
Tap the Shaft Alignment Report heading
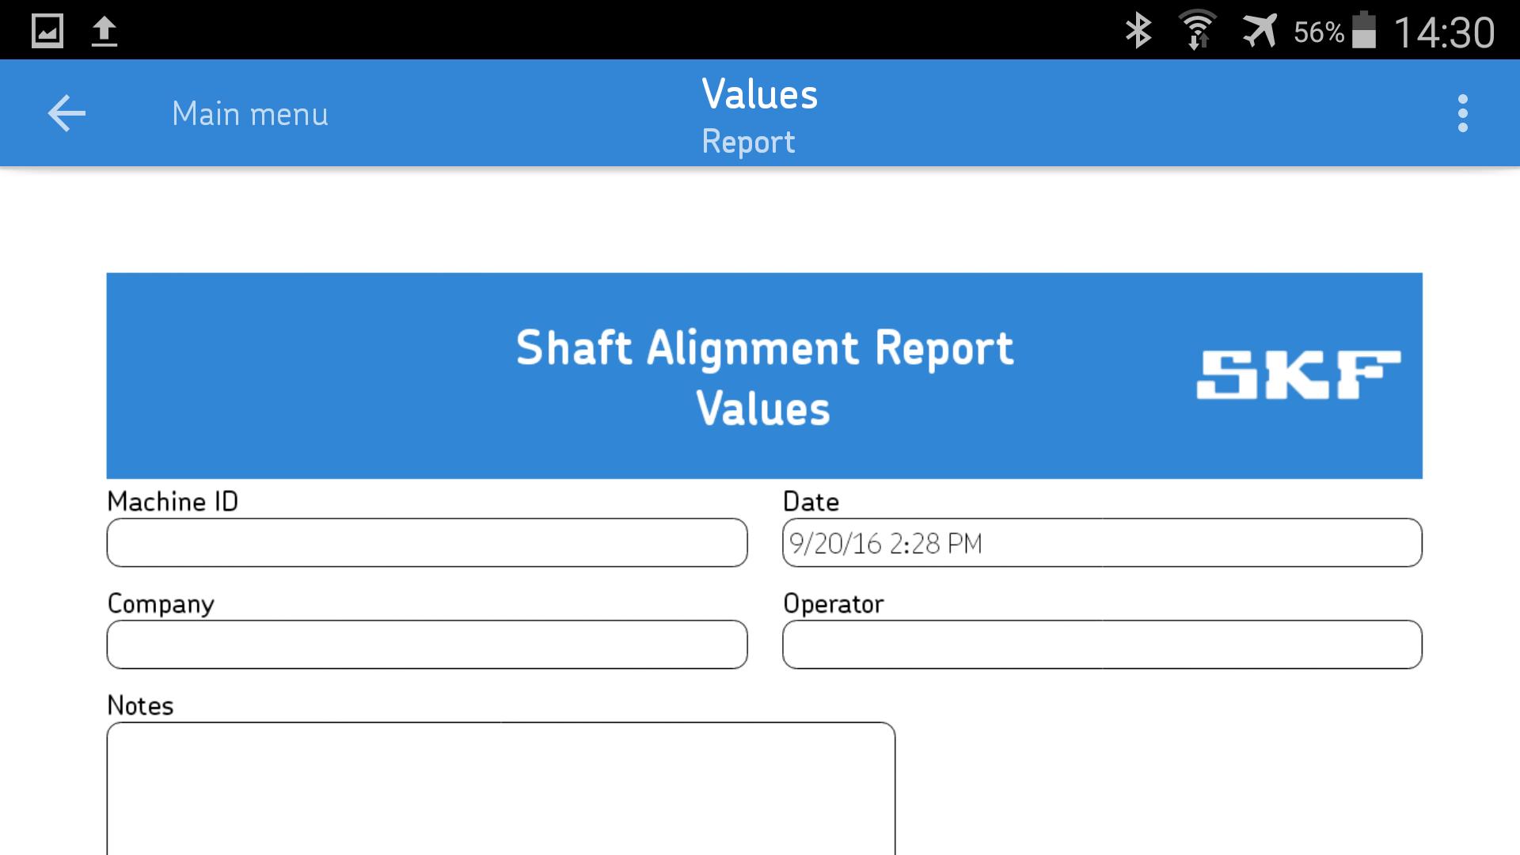pos(764,348)
